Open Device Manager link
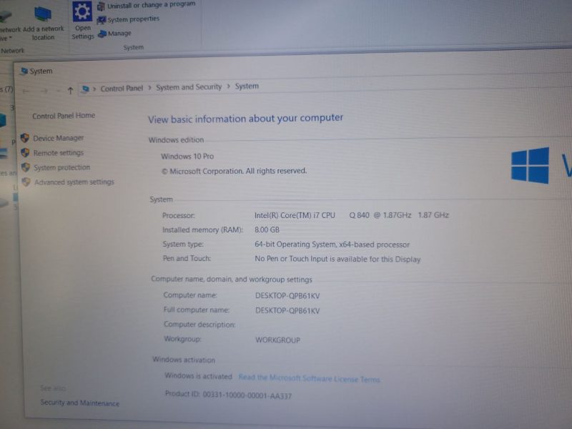This screenshot has width=572, height=429. pyautogui.click(x=59, y=138)
